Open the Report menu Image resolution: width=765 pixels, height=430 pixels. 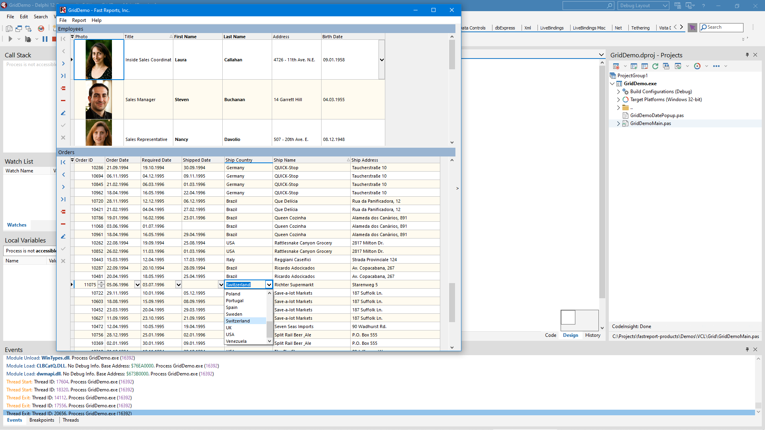(79, 20)
